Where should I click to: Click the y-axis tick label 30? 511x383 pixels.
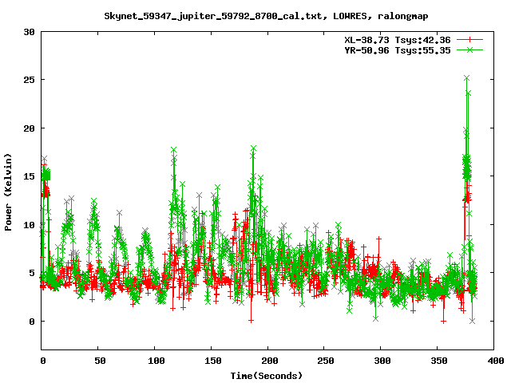29,32
